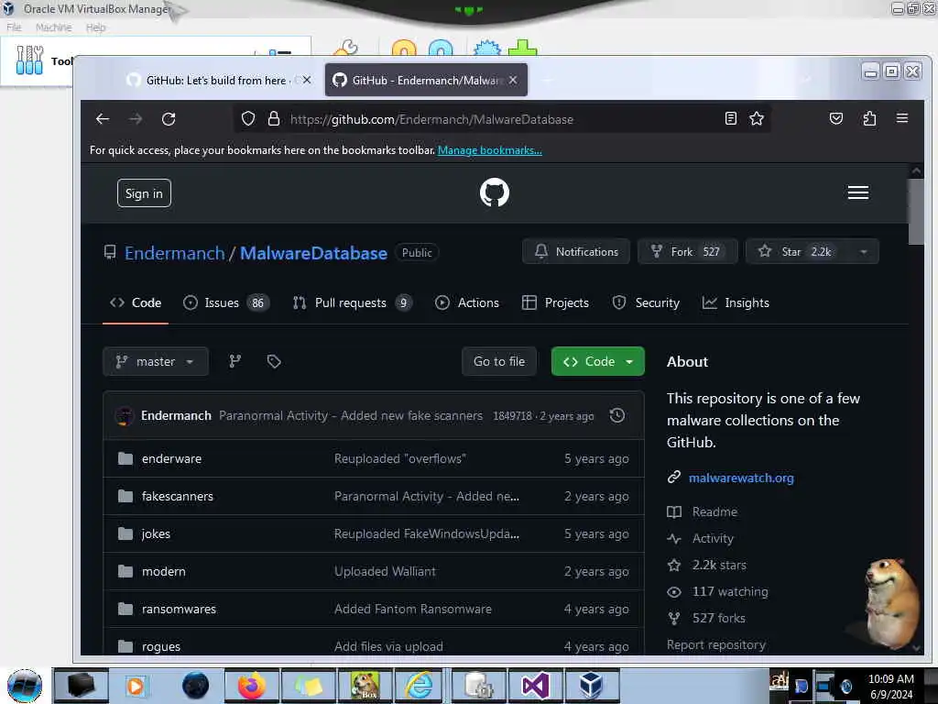Open the Actions tab
The width and height of the screenshot is (938, 704).
[x=467, y=302]
